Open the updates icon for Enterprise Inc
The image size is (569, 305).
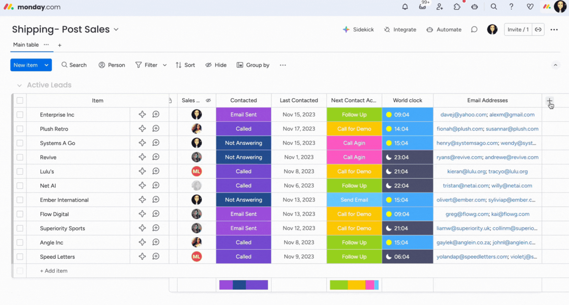156,115
